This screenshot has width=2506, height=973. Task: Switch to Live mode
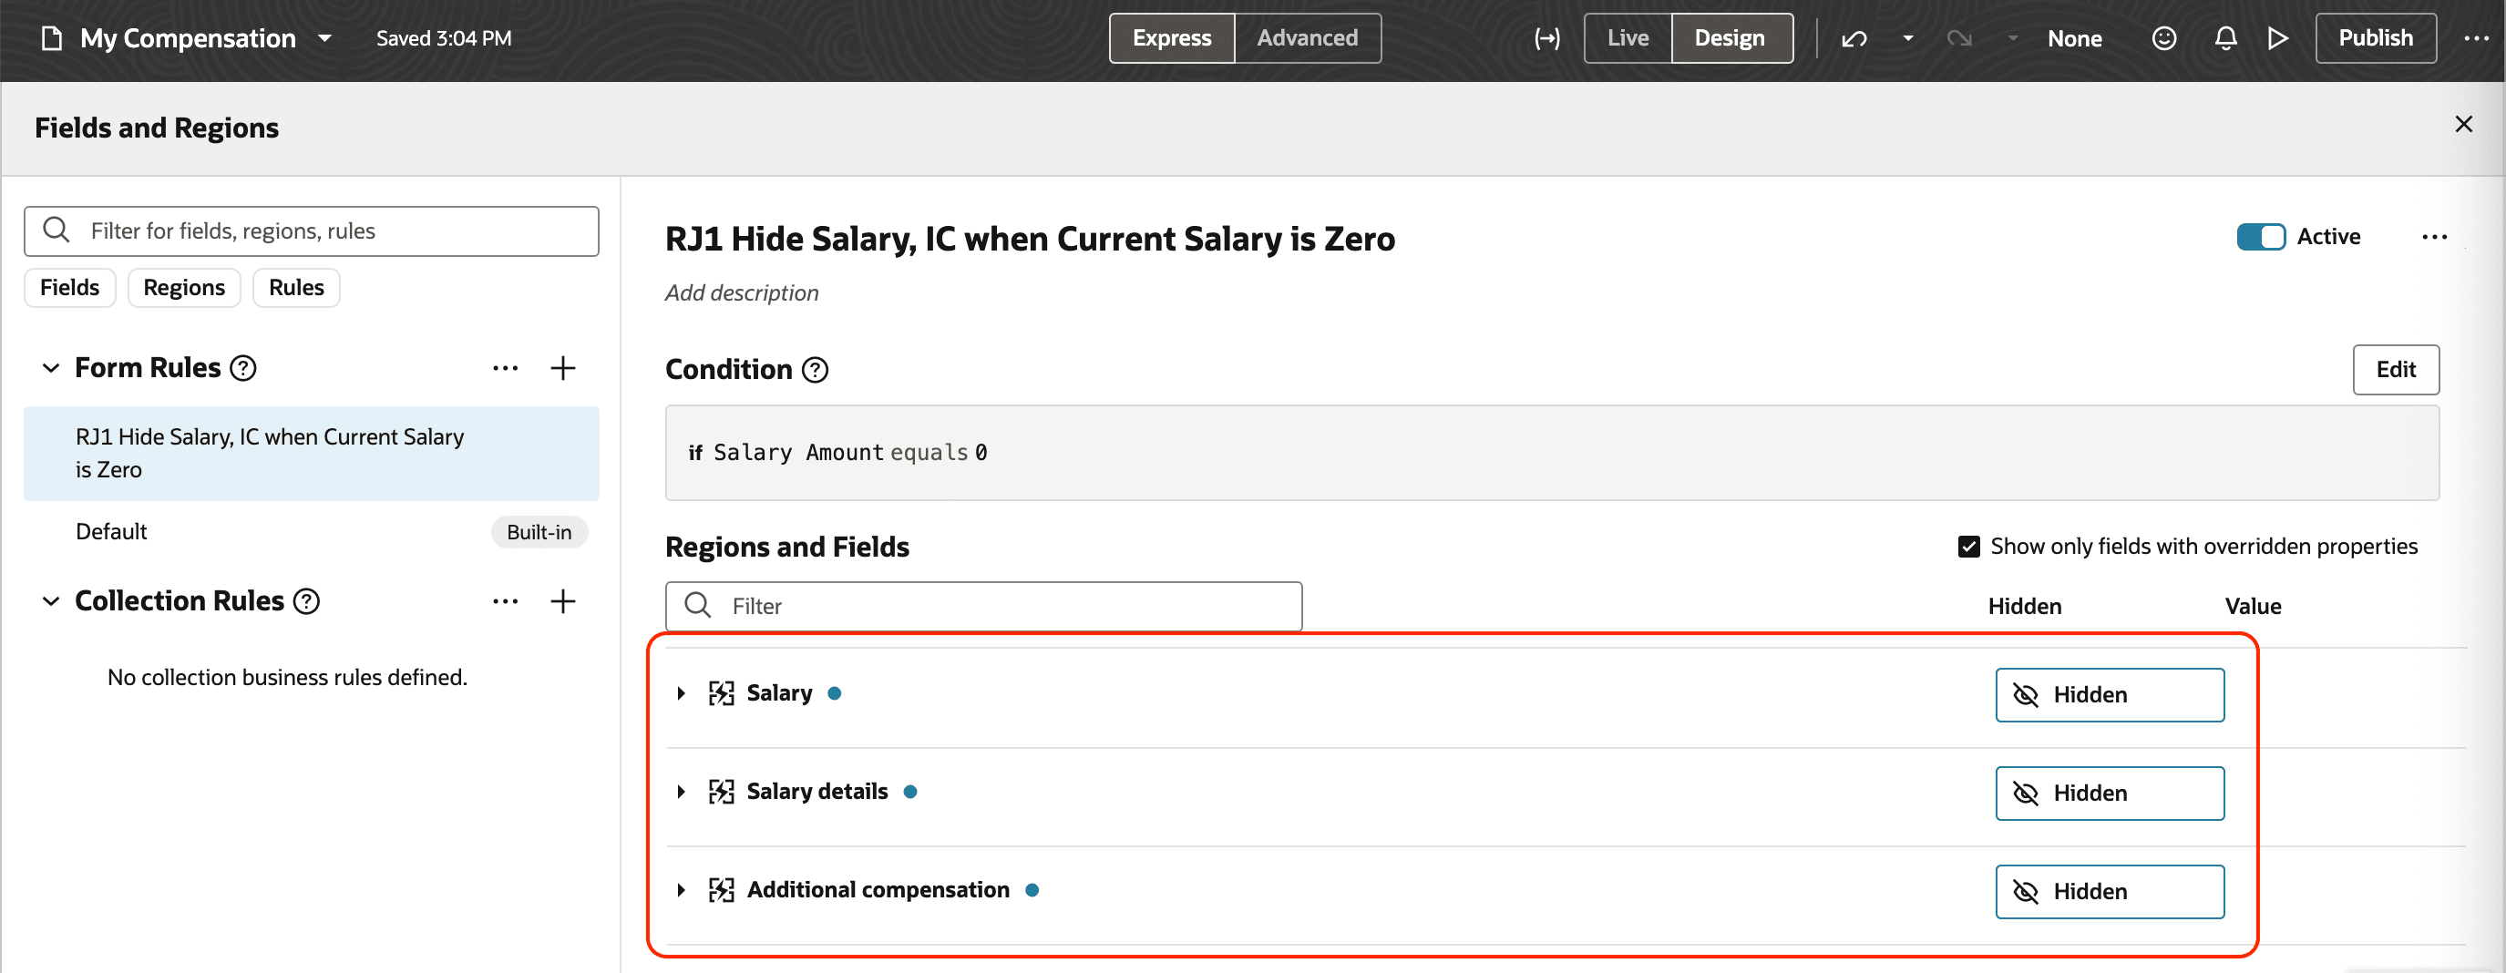pos(1626,38)
